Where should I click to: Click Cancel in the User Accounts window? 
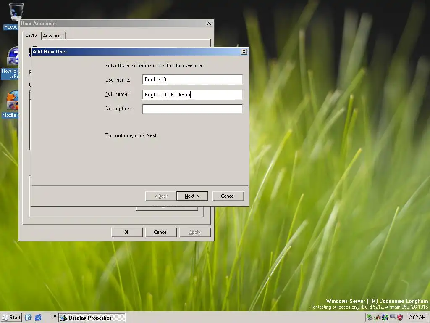[161, 232]
